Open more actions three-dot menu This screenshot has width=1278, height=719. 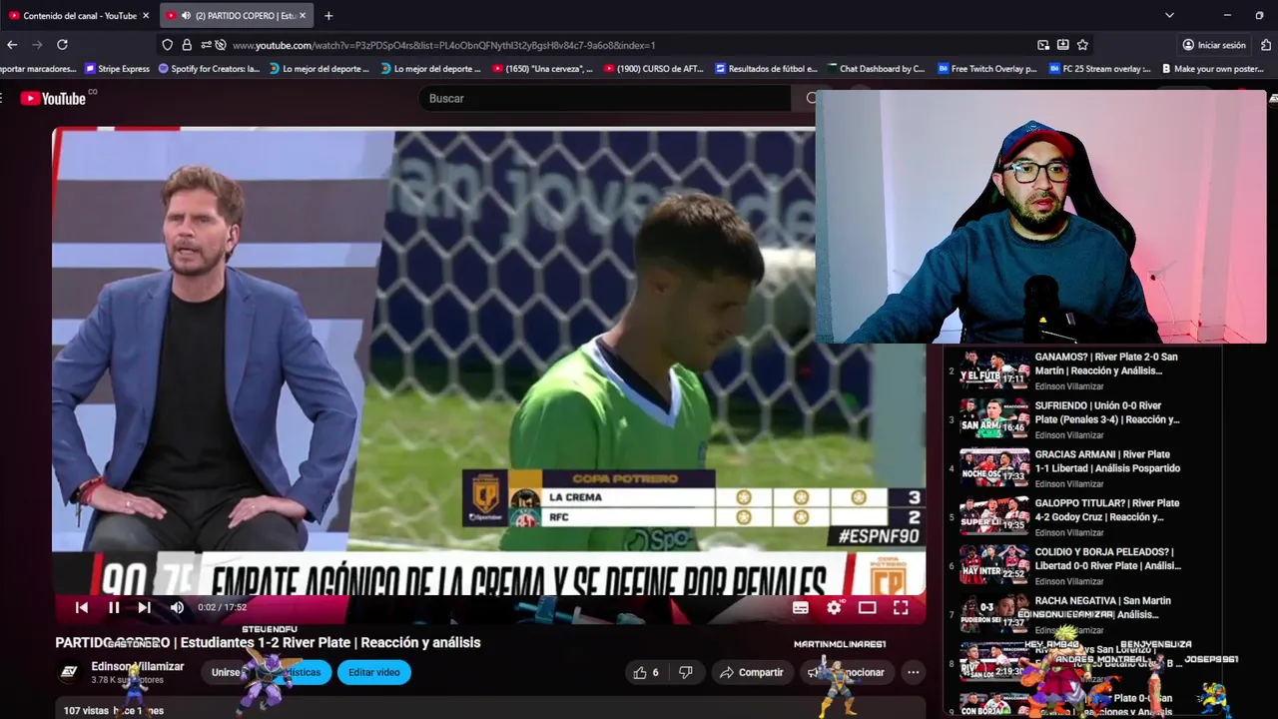(x=913, y=672)
